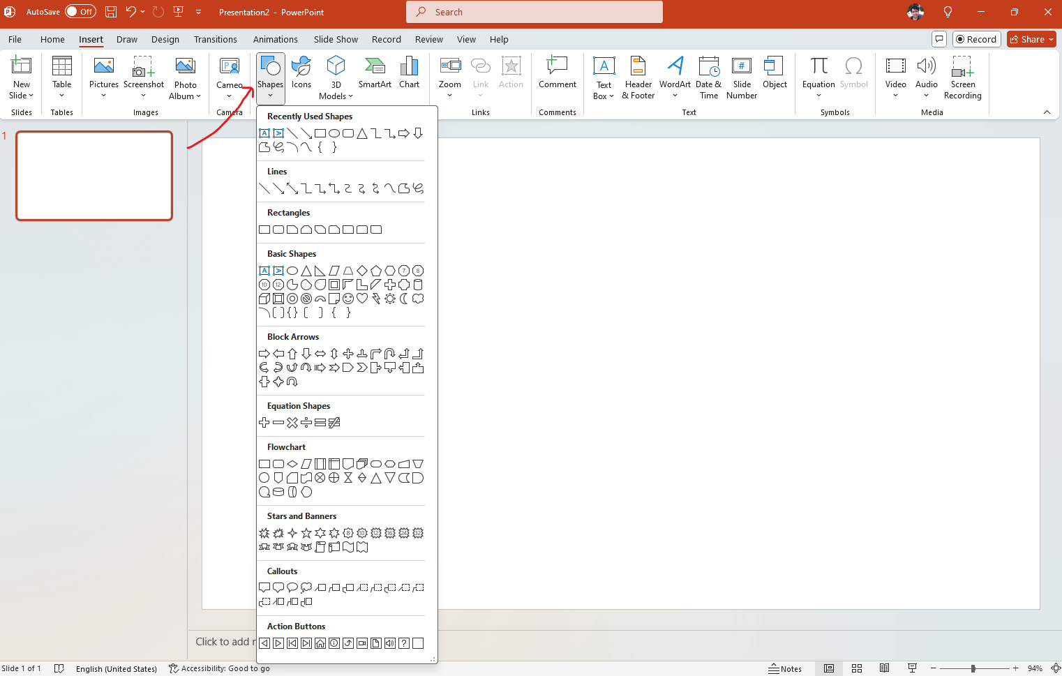Screen dimensions: 1062x676
Task: Select the smiley face basic shape
Action: tap(347, 298)
